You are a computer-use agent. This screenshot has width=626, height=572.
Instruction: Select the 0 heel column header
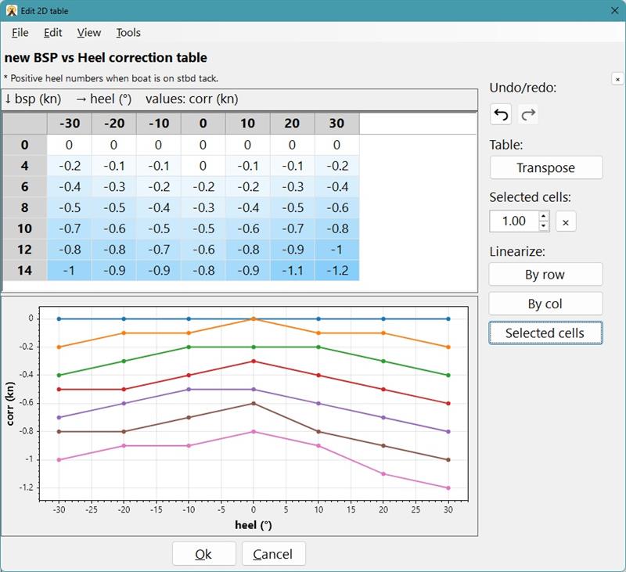coord(203,124)
